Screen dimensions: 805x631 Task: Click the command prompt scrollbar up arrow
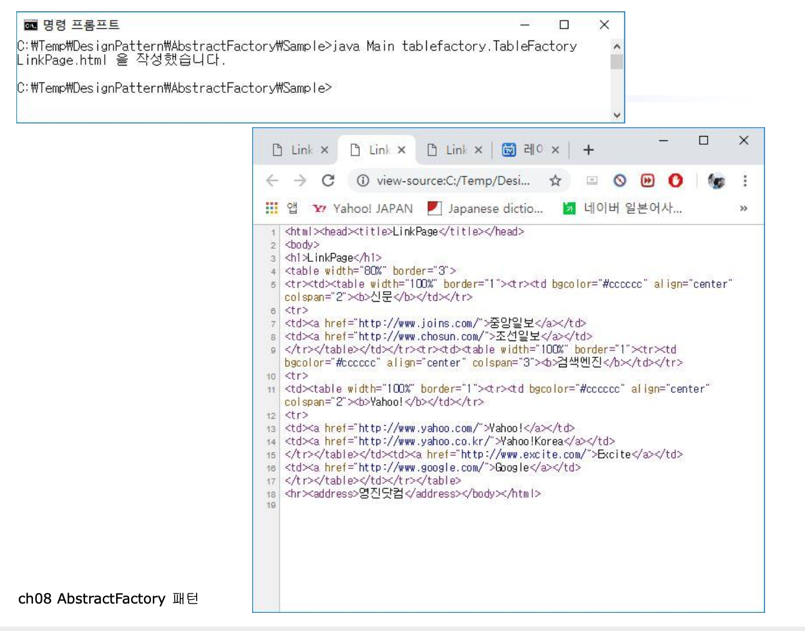617,46
